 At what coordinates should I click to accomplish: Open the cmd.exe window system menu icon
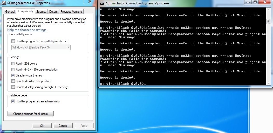coord(102,3)
